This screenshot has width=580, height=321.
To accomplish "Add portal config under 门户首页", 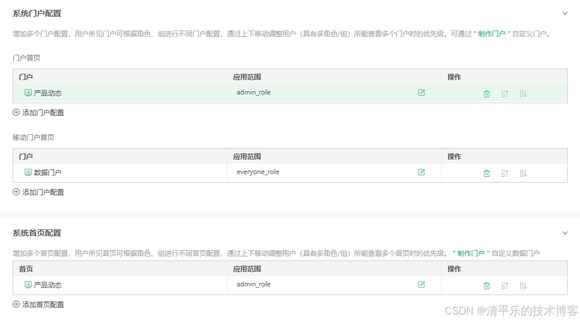I will (39, 112).
